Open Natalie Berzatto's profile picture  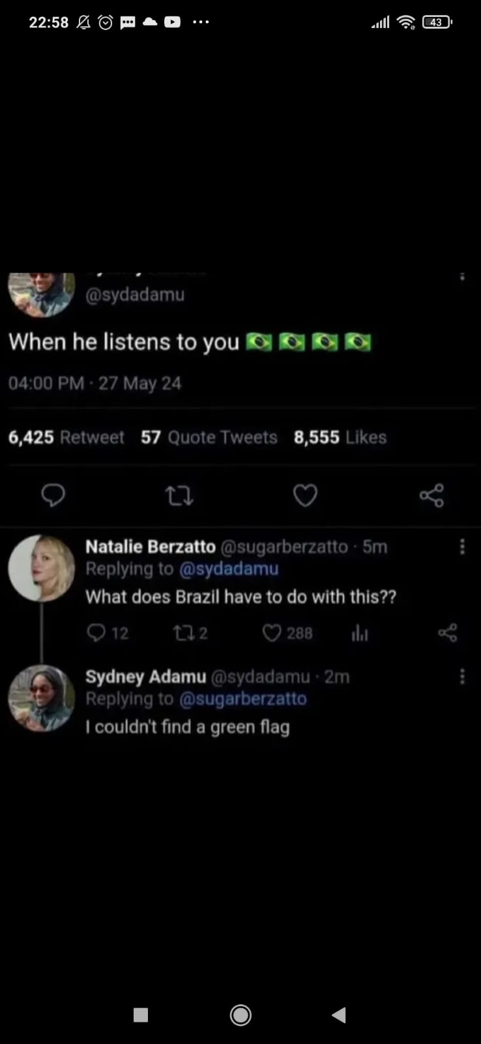(42, 568)
